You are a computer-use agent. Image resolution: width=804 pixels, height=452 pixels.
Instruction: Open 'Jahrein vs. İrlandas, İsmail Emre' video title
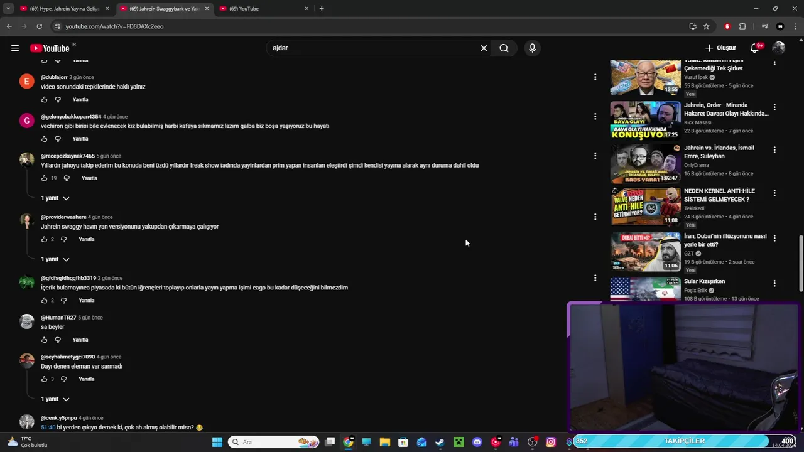719,152
